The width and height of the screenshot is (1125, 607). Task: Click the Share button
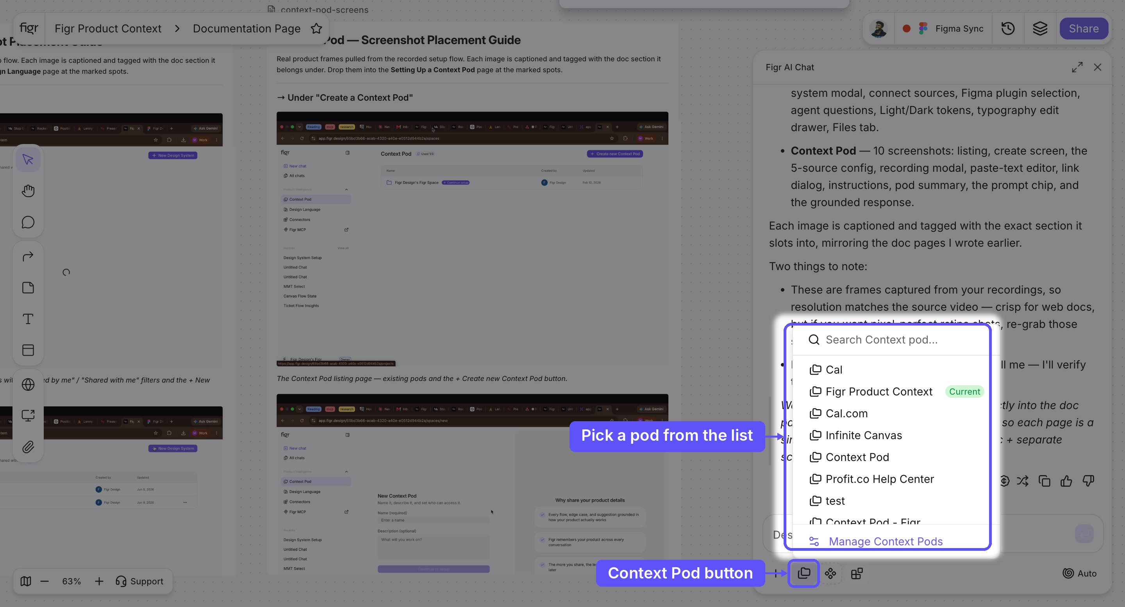(x=1084, y=28)
